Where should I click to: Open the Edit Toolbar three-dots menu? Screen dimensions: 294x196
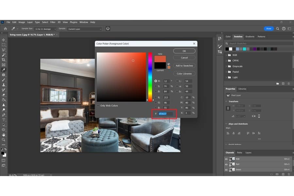click(4, 145)
